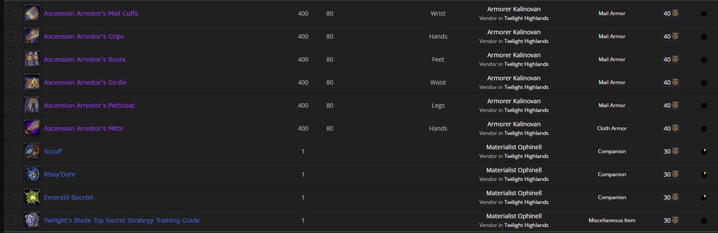Image resolution: width=718 pixels, height=233 pixels.
Task: Click the black availability dot on the Boots row
Action: pyautogui.click(x=704, y=60)
